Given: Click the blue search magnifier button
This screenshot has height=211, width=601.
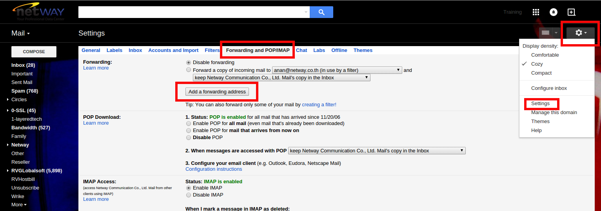Looking at the screenshot, I should (x=321, y=12).
